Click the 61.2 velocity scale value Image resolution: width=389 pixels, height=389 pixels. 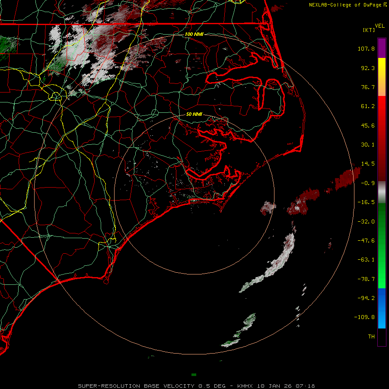click(368, 106)
